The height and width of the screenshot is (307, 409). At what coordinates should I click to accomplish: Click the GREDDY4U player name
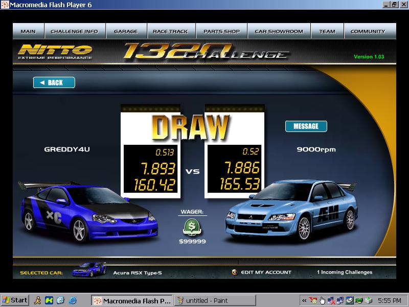[67, 149]
